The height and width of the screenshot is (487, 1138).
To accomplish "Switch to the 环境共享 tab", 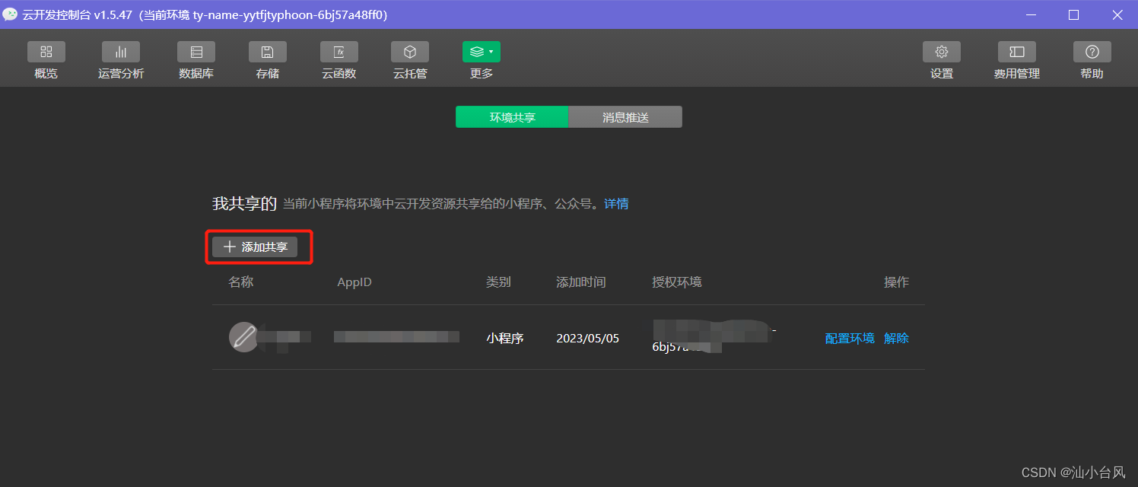I will [512, 117].
